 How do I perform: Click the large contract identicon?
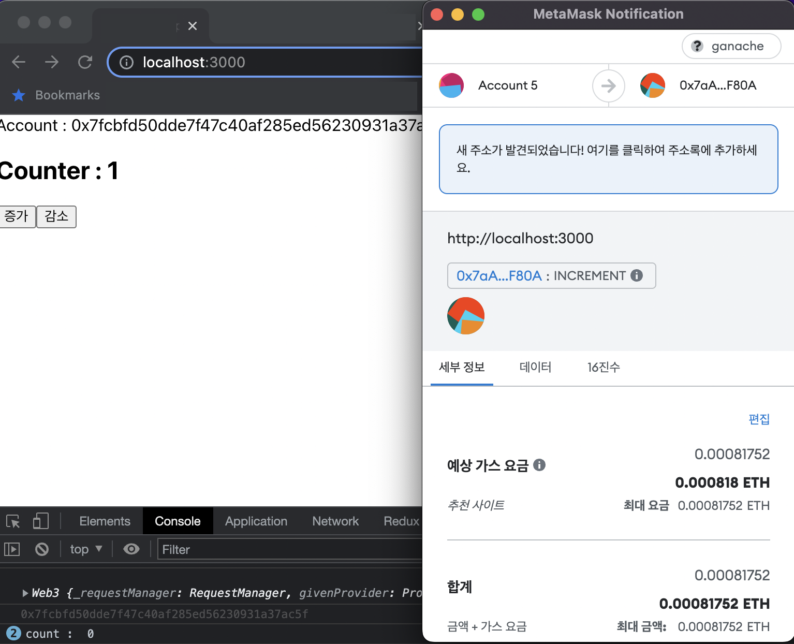point(466,316)
